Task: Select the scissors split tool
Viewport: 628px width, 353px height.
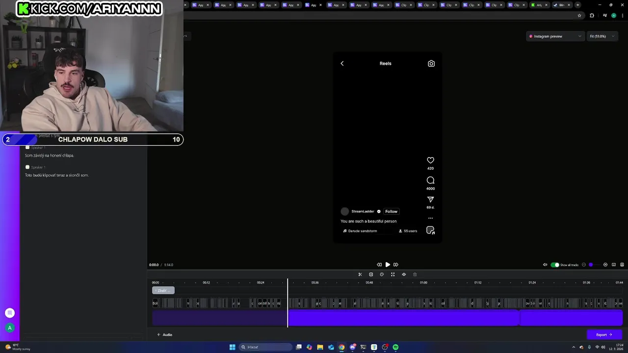Action: 360,275
